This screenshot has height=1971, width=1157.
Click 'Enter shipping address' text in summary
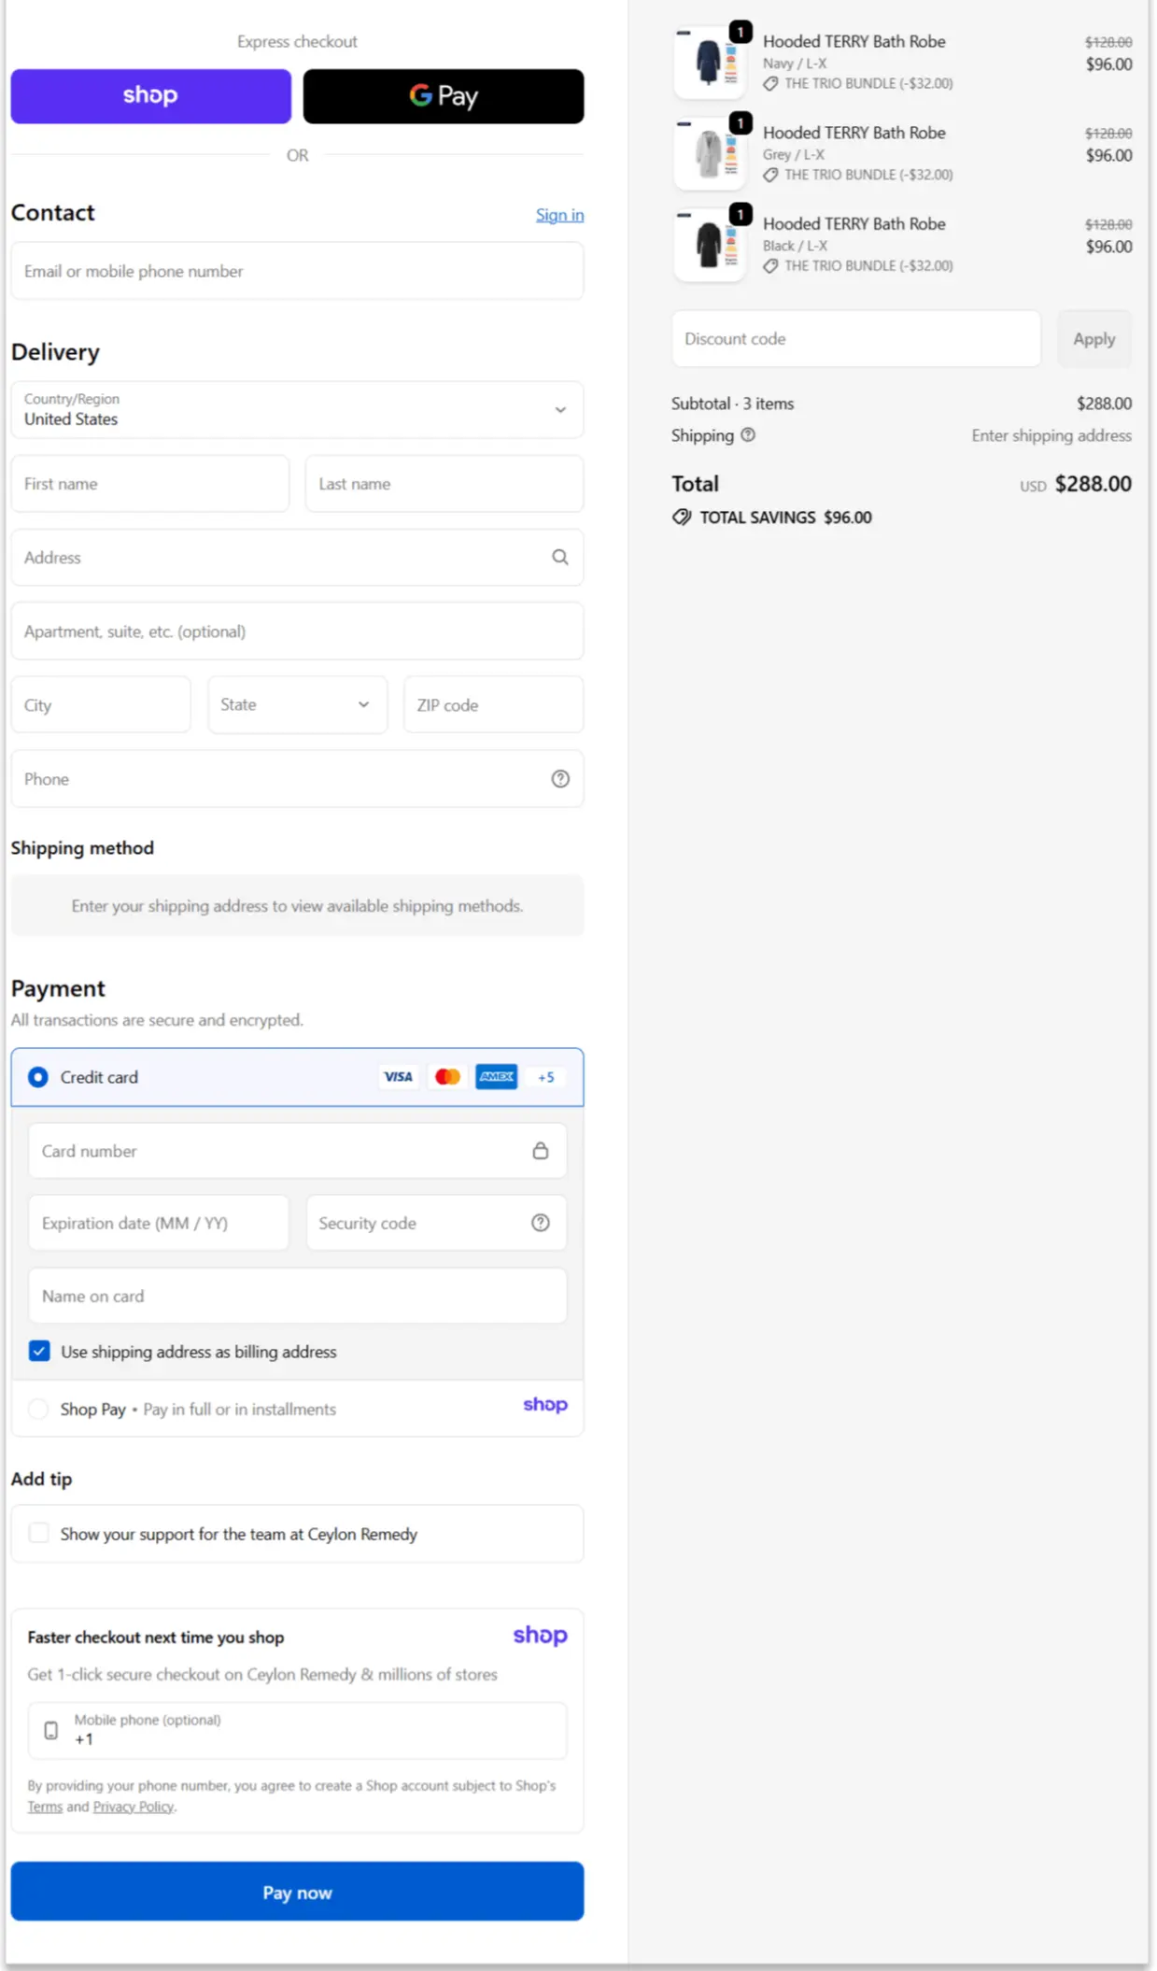tap(1051, 435)
